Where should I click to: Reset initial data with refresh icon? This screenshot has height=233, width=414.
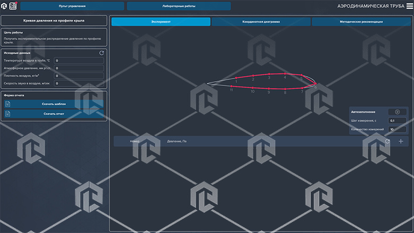101,53
